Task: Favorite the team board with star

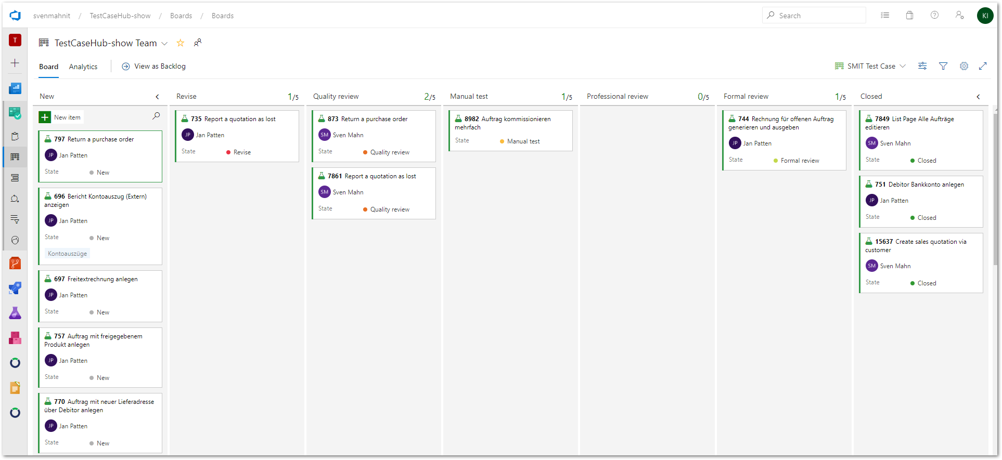Action: point(181,43)
